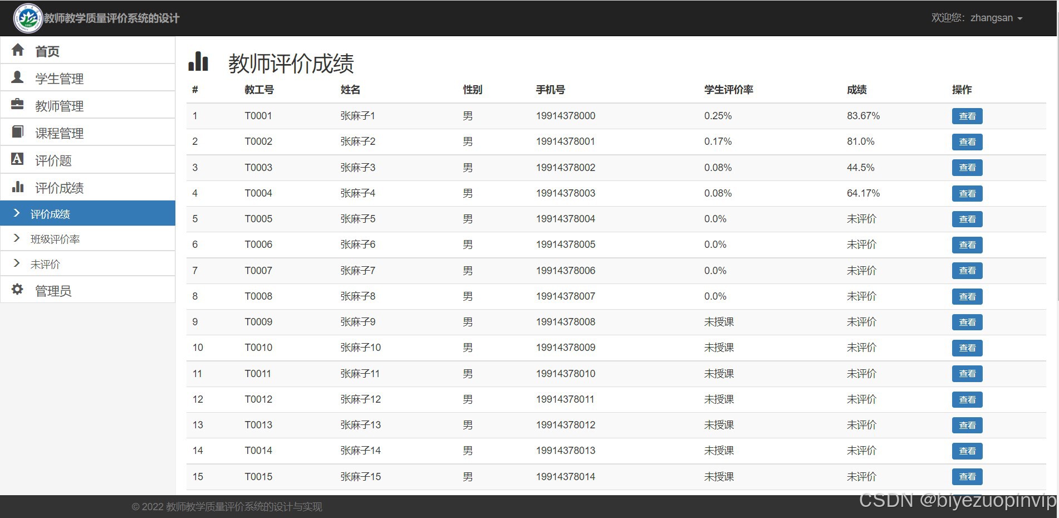Click phone number 19914378008

pyautogui.click(x=565, y=322)
